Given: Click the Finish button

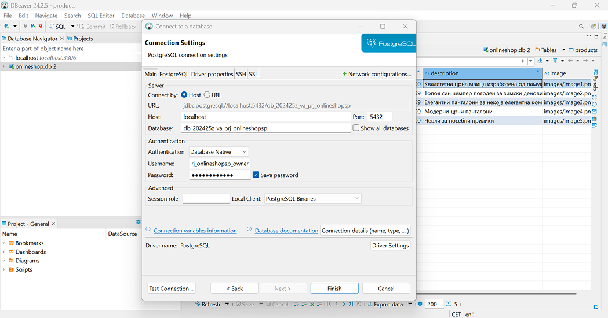Looking at the screenshot, I should click(x=334, y=289).
